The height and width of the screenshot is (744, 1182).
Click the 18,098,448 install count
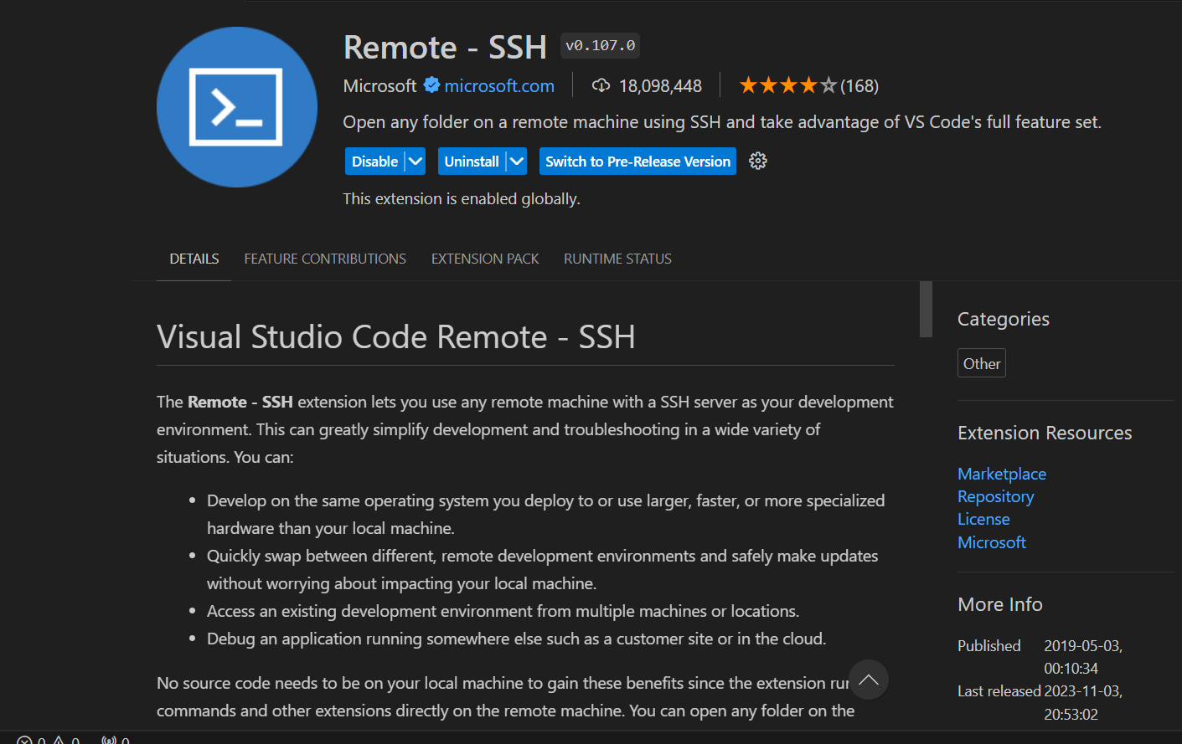[660, 85]
